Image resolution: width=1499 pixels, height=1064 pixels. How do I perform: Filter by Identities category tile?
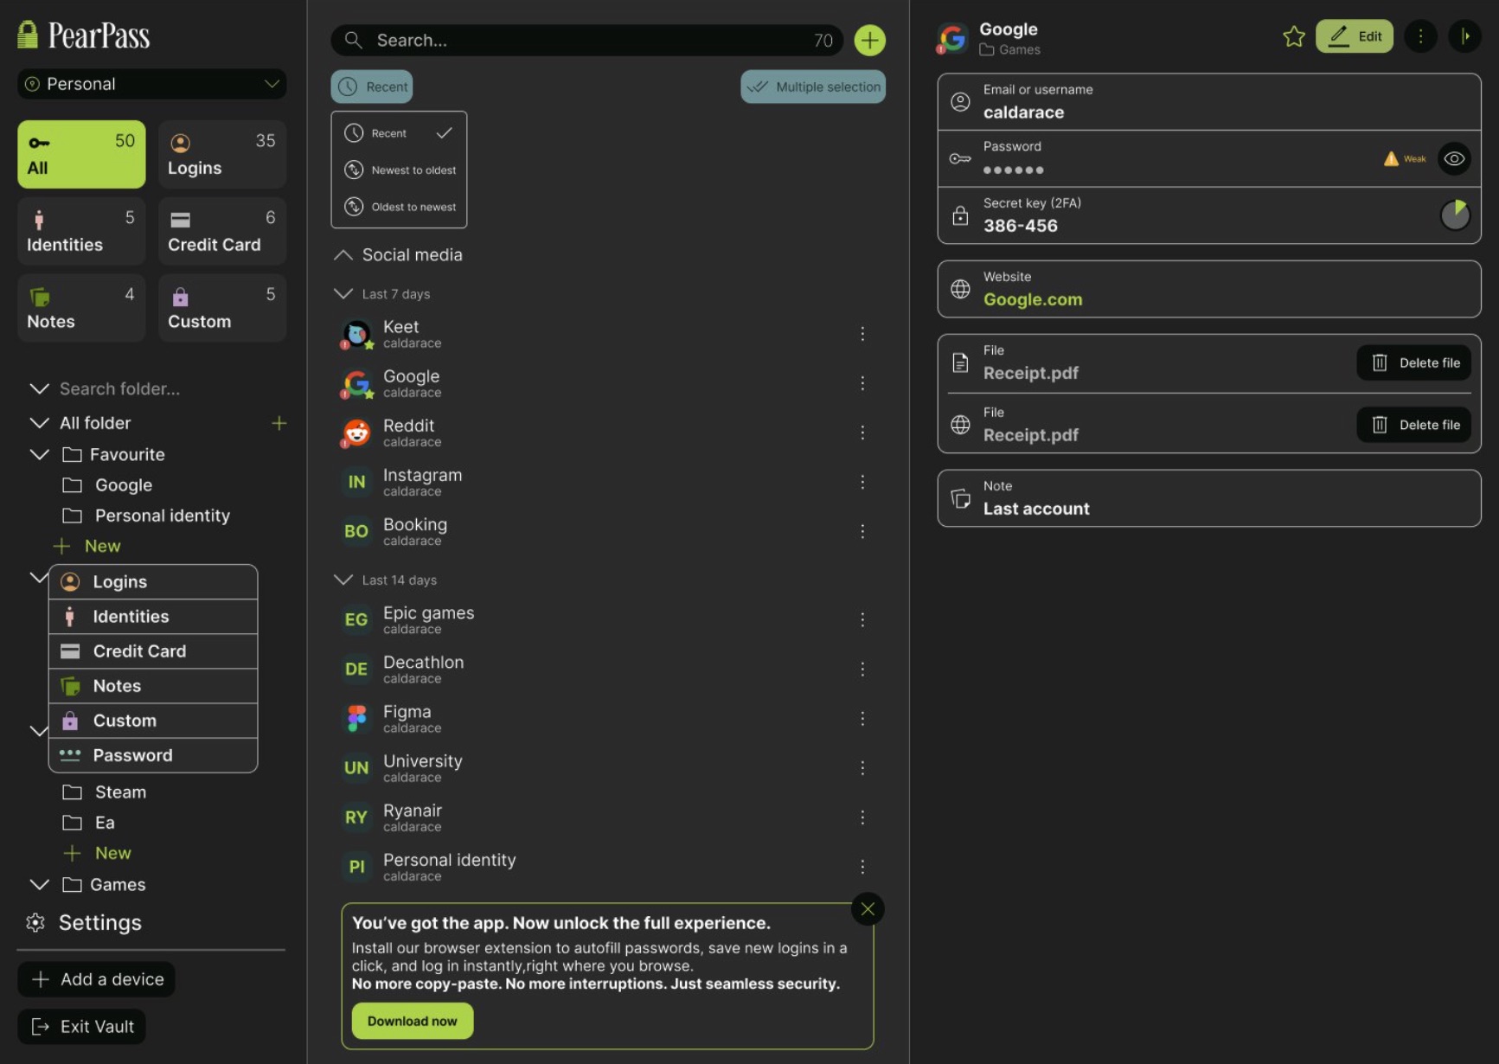point(81,231)
